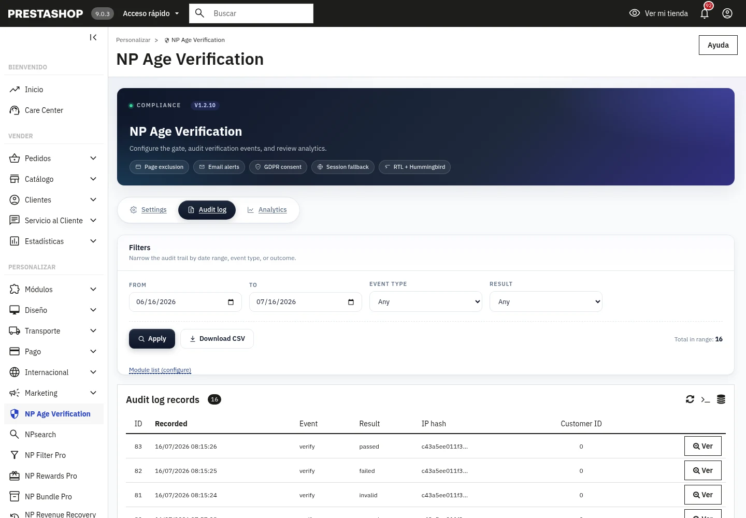This screenshot has width=746, height=518.
Task: Click the Transporte truck icon
Action: tap(15, 331)
